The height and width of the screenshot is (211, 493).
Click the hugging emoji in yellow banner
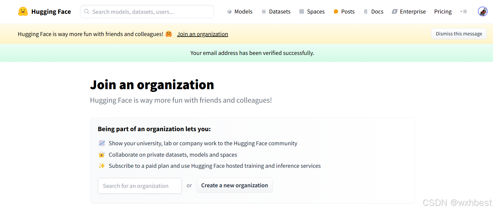[169, 34]
